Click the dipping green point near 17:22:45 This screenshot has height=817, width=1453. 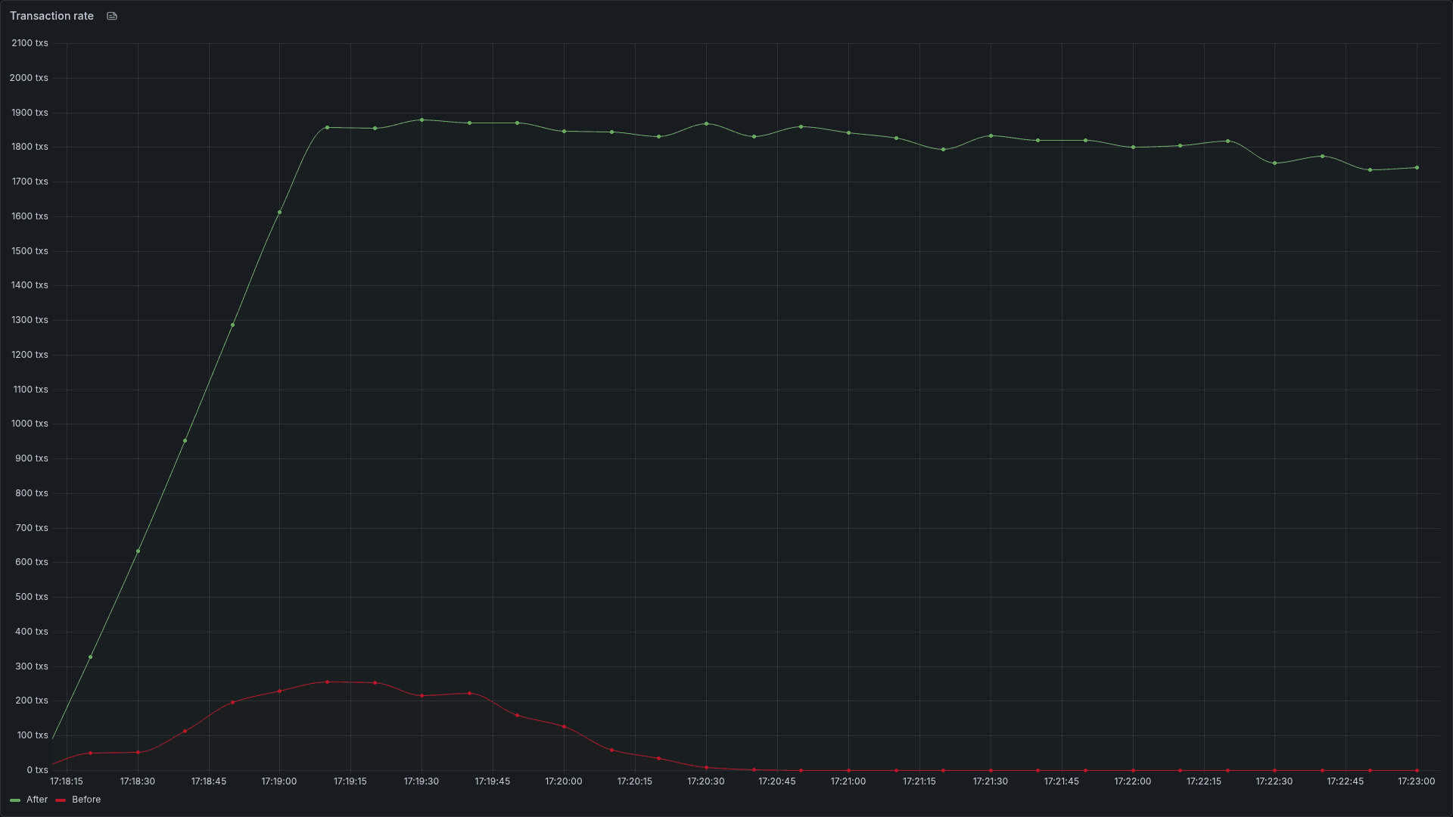click(x=1368, y=169)
